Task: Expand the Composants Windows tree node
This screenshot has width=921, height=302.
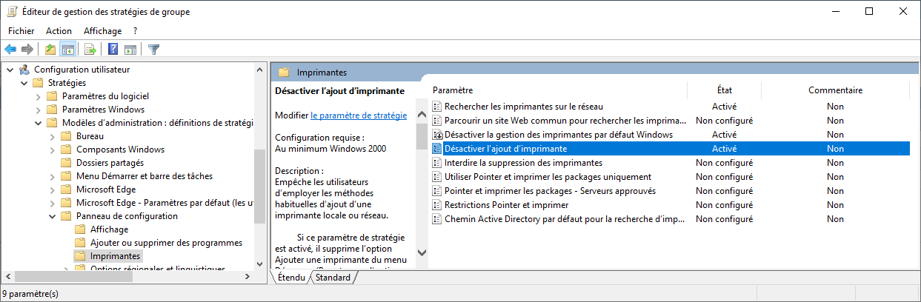Action: point(51,150)
